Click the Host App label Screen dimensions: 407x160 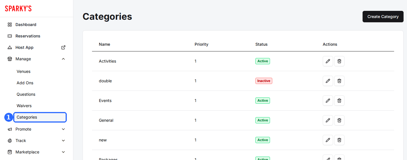pos(24,47)
